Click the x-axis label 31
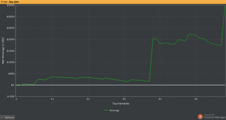The width and height of the screenshot is (226, 120). pos(124,99)
